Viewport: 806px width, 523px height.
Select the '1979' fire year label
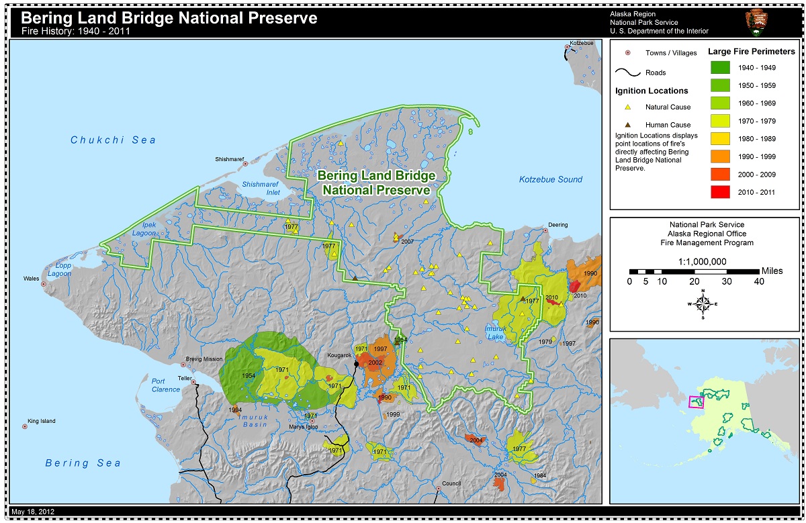(545, 342)
